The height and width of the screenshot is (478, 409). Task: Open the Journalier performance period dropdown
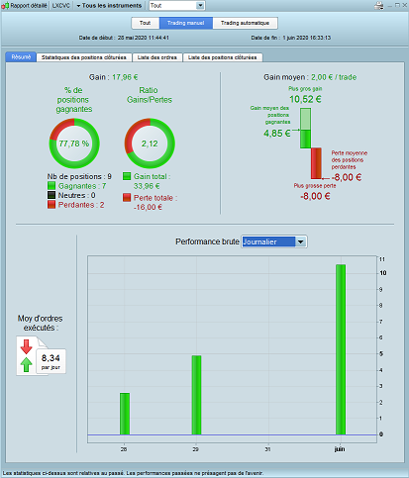pos(274,241)
